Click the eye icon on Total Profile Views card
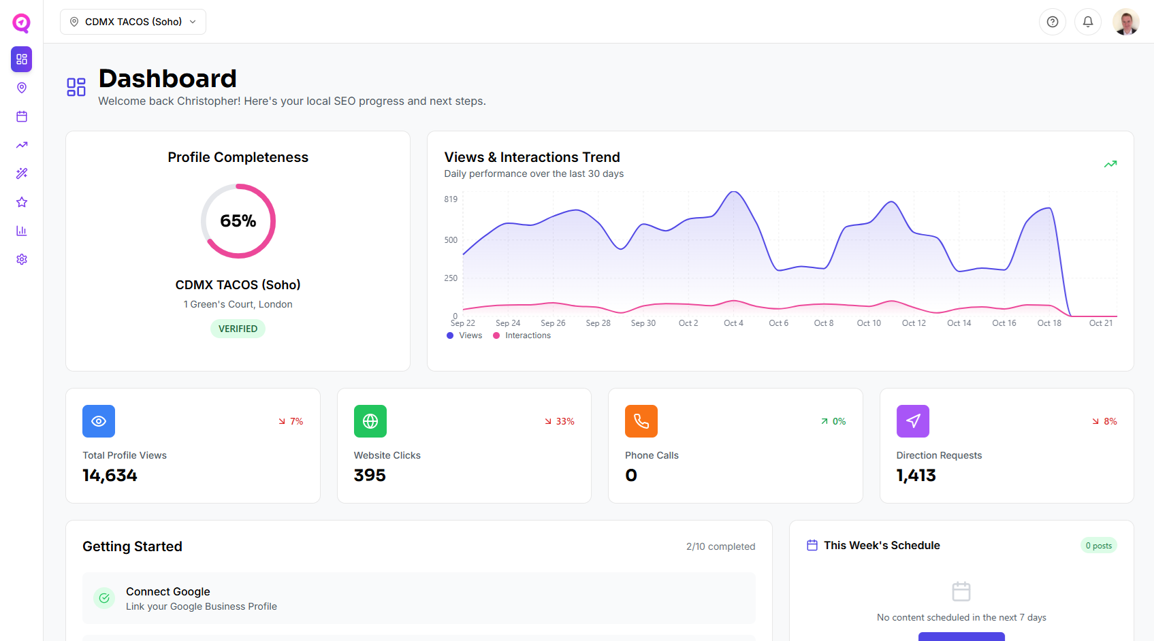1154x641 pixels. click(x=98, y=421)
